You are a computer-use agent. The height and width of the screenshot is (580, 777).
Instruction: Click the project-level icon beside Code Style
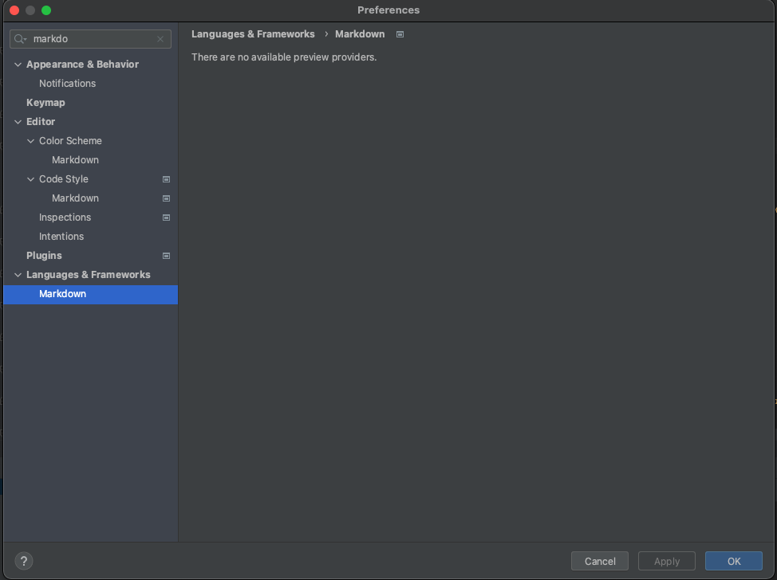point(166,179)
